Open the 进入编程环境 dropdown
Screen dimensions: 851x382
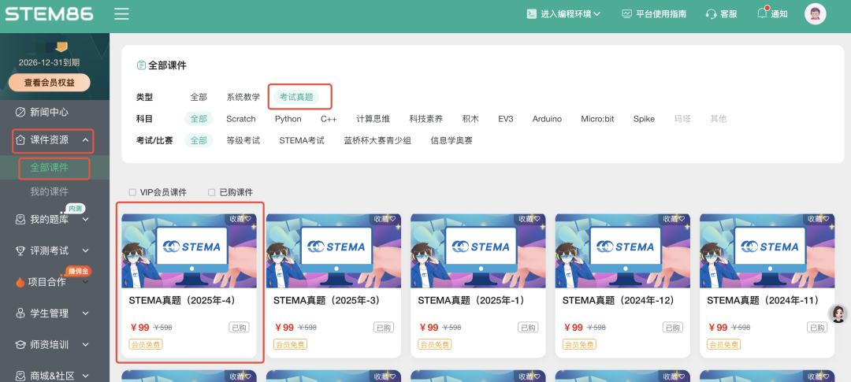pos(563,14)
